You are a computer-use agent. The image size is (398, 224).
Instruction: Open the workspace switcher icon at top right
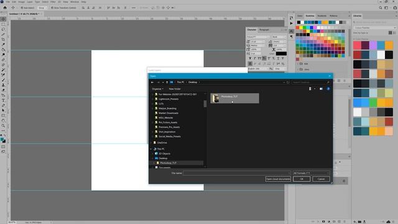point(386,8)
